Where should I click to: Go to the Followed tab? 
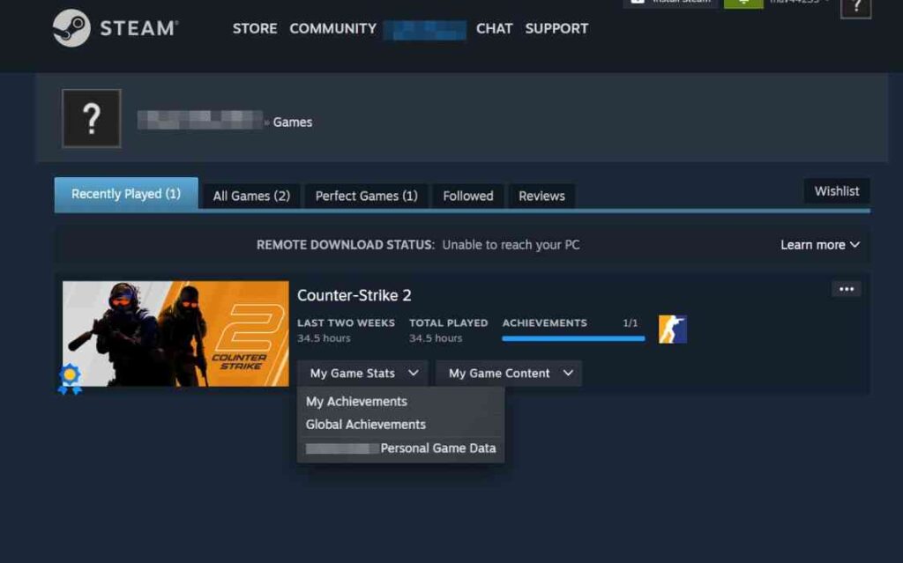(467, 196)
